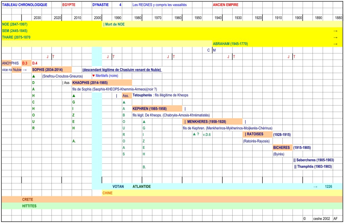The width and height of the screenshot is (344, 224).
Task: Click the arrow at the end of the ABRAHAM row
Action: pos(335,44)
